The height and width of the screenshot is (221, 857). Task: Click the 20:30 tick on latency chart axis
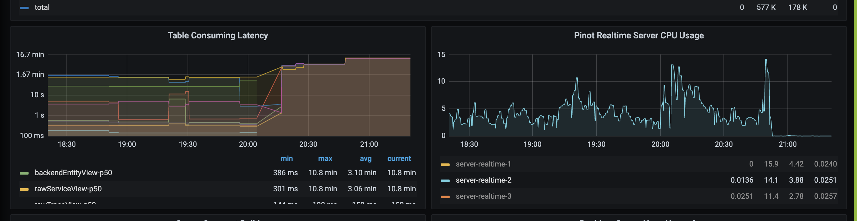click(308, 144)
